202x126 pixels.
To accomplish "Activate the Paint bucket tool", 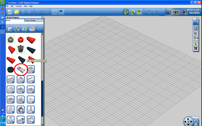I will tap(196, 43).
